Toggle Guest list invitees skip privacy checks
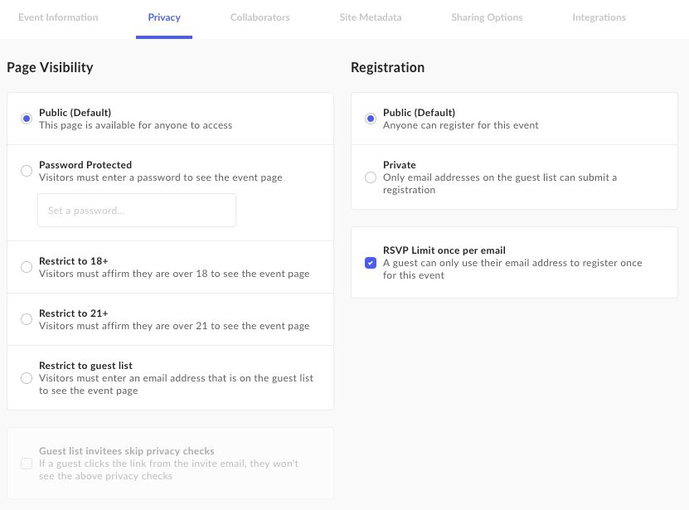The width and height of the screenshot is (689, 510). tap(27, 464)
